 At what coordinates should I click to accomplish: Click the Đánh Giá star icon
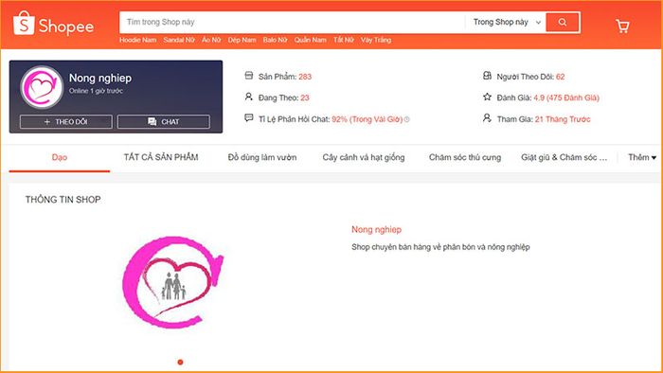click(487, 97)
